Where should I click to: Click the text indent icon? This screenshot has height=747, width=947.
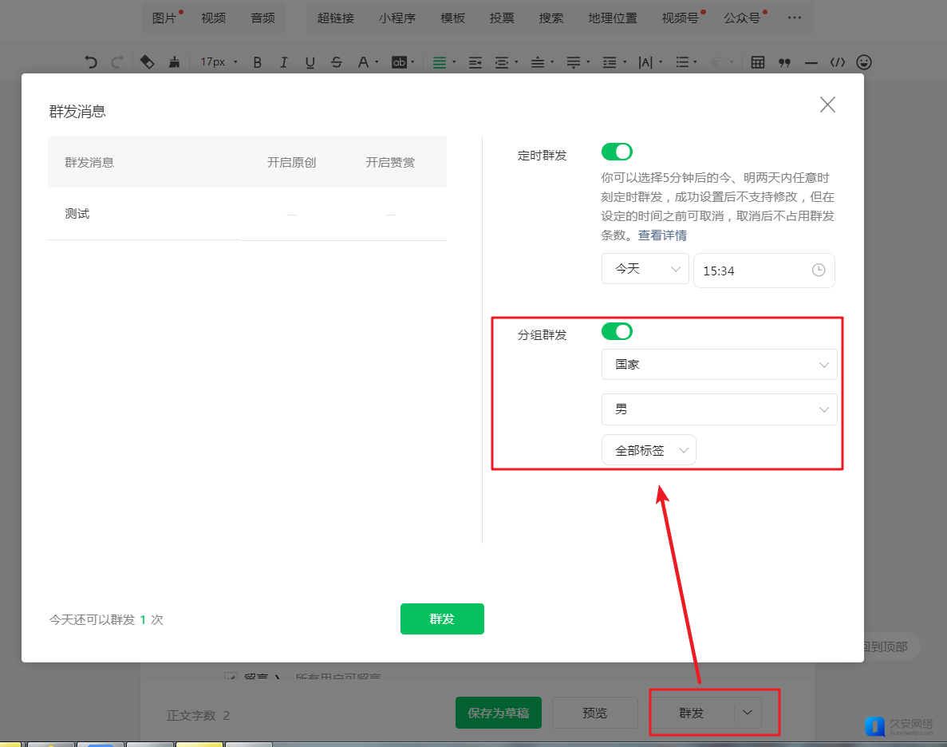point(475,62)
